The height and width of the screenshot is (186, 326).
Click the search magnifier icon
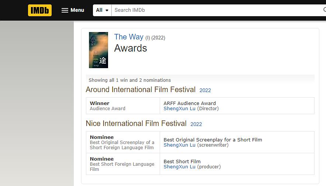tap(324, 10)
